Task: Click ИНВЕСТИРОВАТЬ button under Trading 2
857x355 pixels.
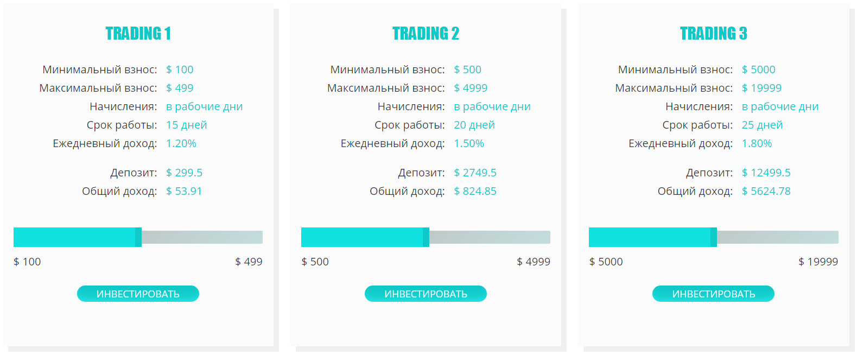Action: click(x=426, y=294)
